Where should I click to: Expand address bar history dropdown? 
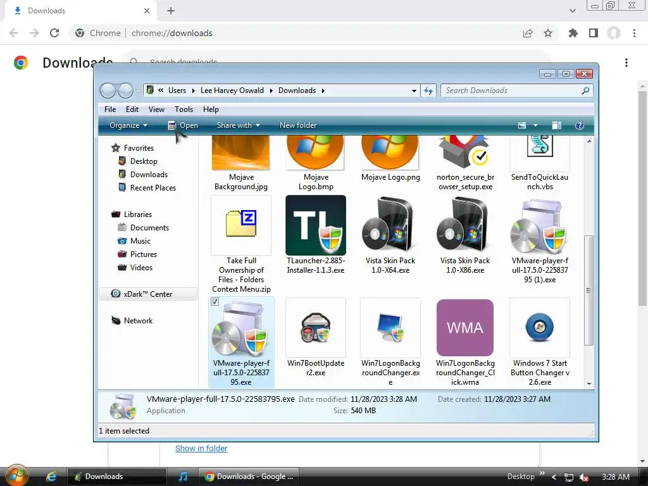[x=414, y=90]
